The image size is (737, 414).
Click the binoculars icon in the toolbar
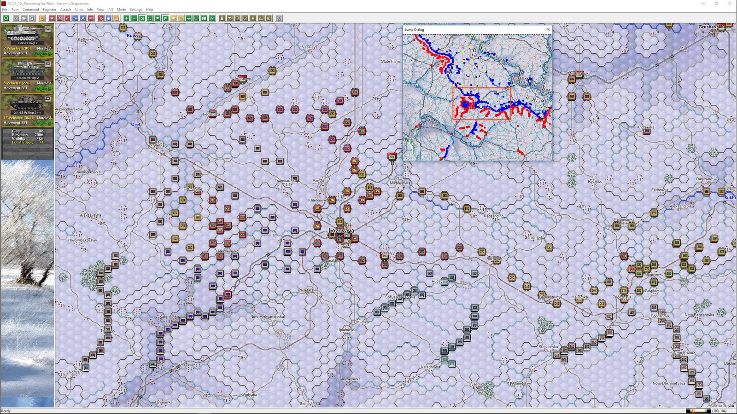point(230,18)
